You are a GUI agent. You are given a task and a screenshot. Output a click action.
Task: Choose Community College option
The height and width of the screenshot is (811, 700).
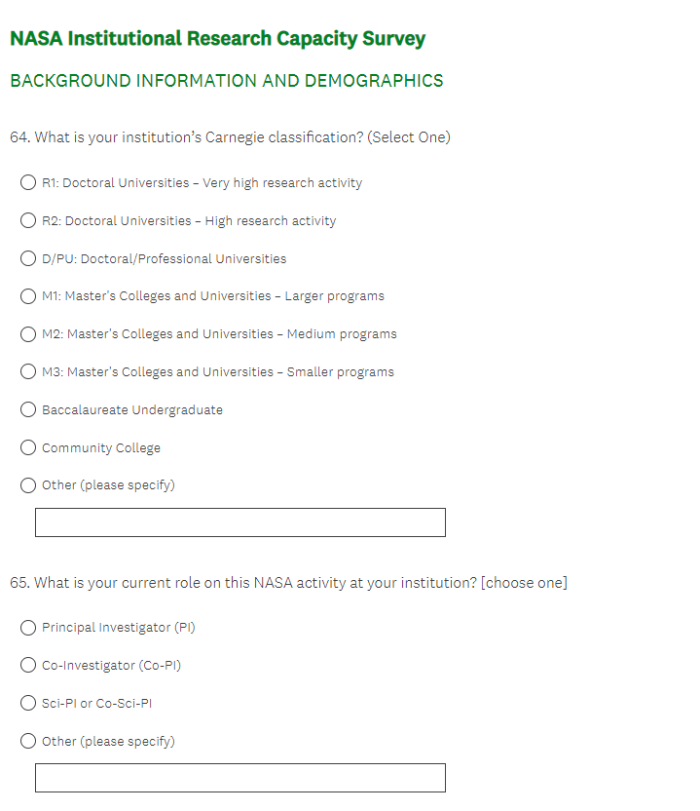29,448
